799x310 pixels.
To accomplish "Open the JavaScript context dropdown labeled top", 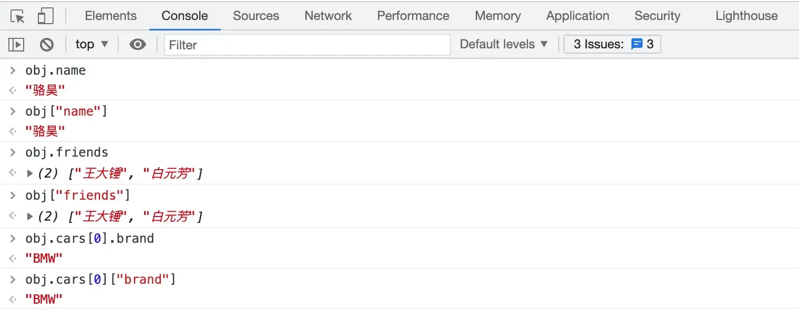I will pyautogui.click(x=91, y=44).
